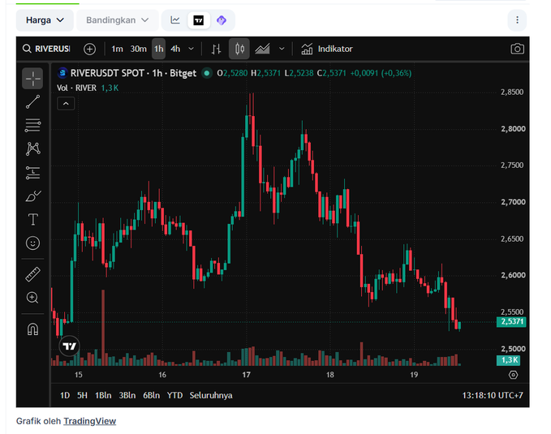The image size is (551, 434).
Task: Click the RIVERUSDT SPOT chart title
Action: pyautogui.click(x=133, y=73)
